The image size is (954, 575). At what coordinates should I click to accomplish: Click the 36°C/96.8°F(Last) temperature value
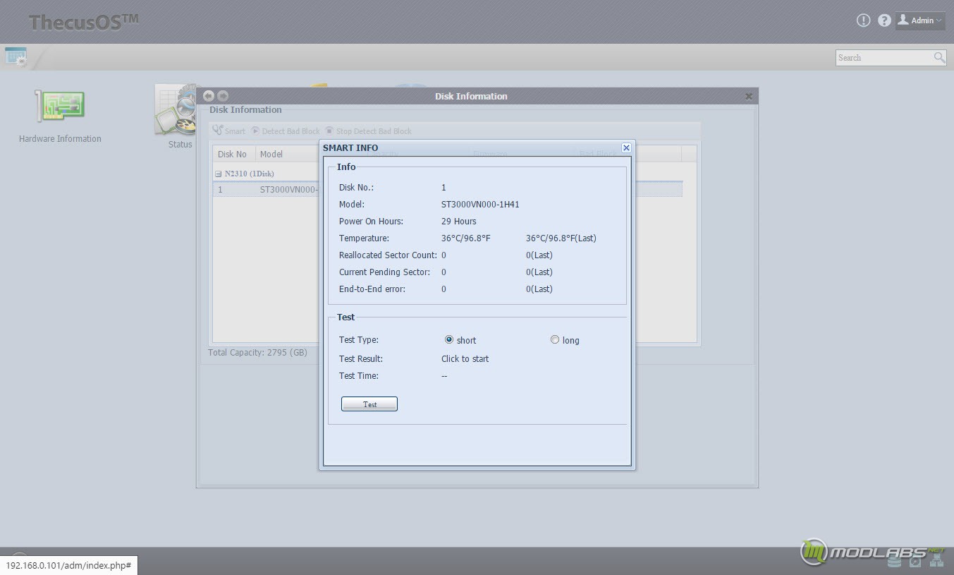[x=561, y=238]
